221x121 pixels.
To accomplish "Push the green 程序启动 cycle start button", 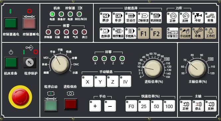I will click(51, 104).
